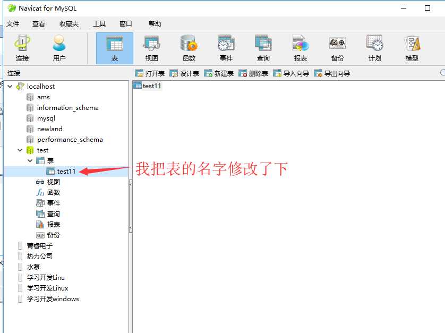
Task: Collapse the test database node
Action: point(20,150)
